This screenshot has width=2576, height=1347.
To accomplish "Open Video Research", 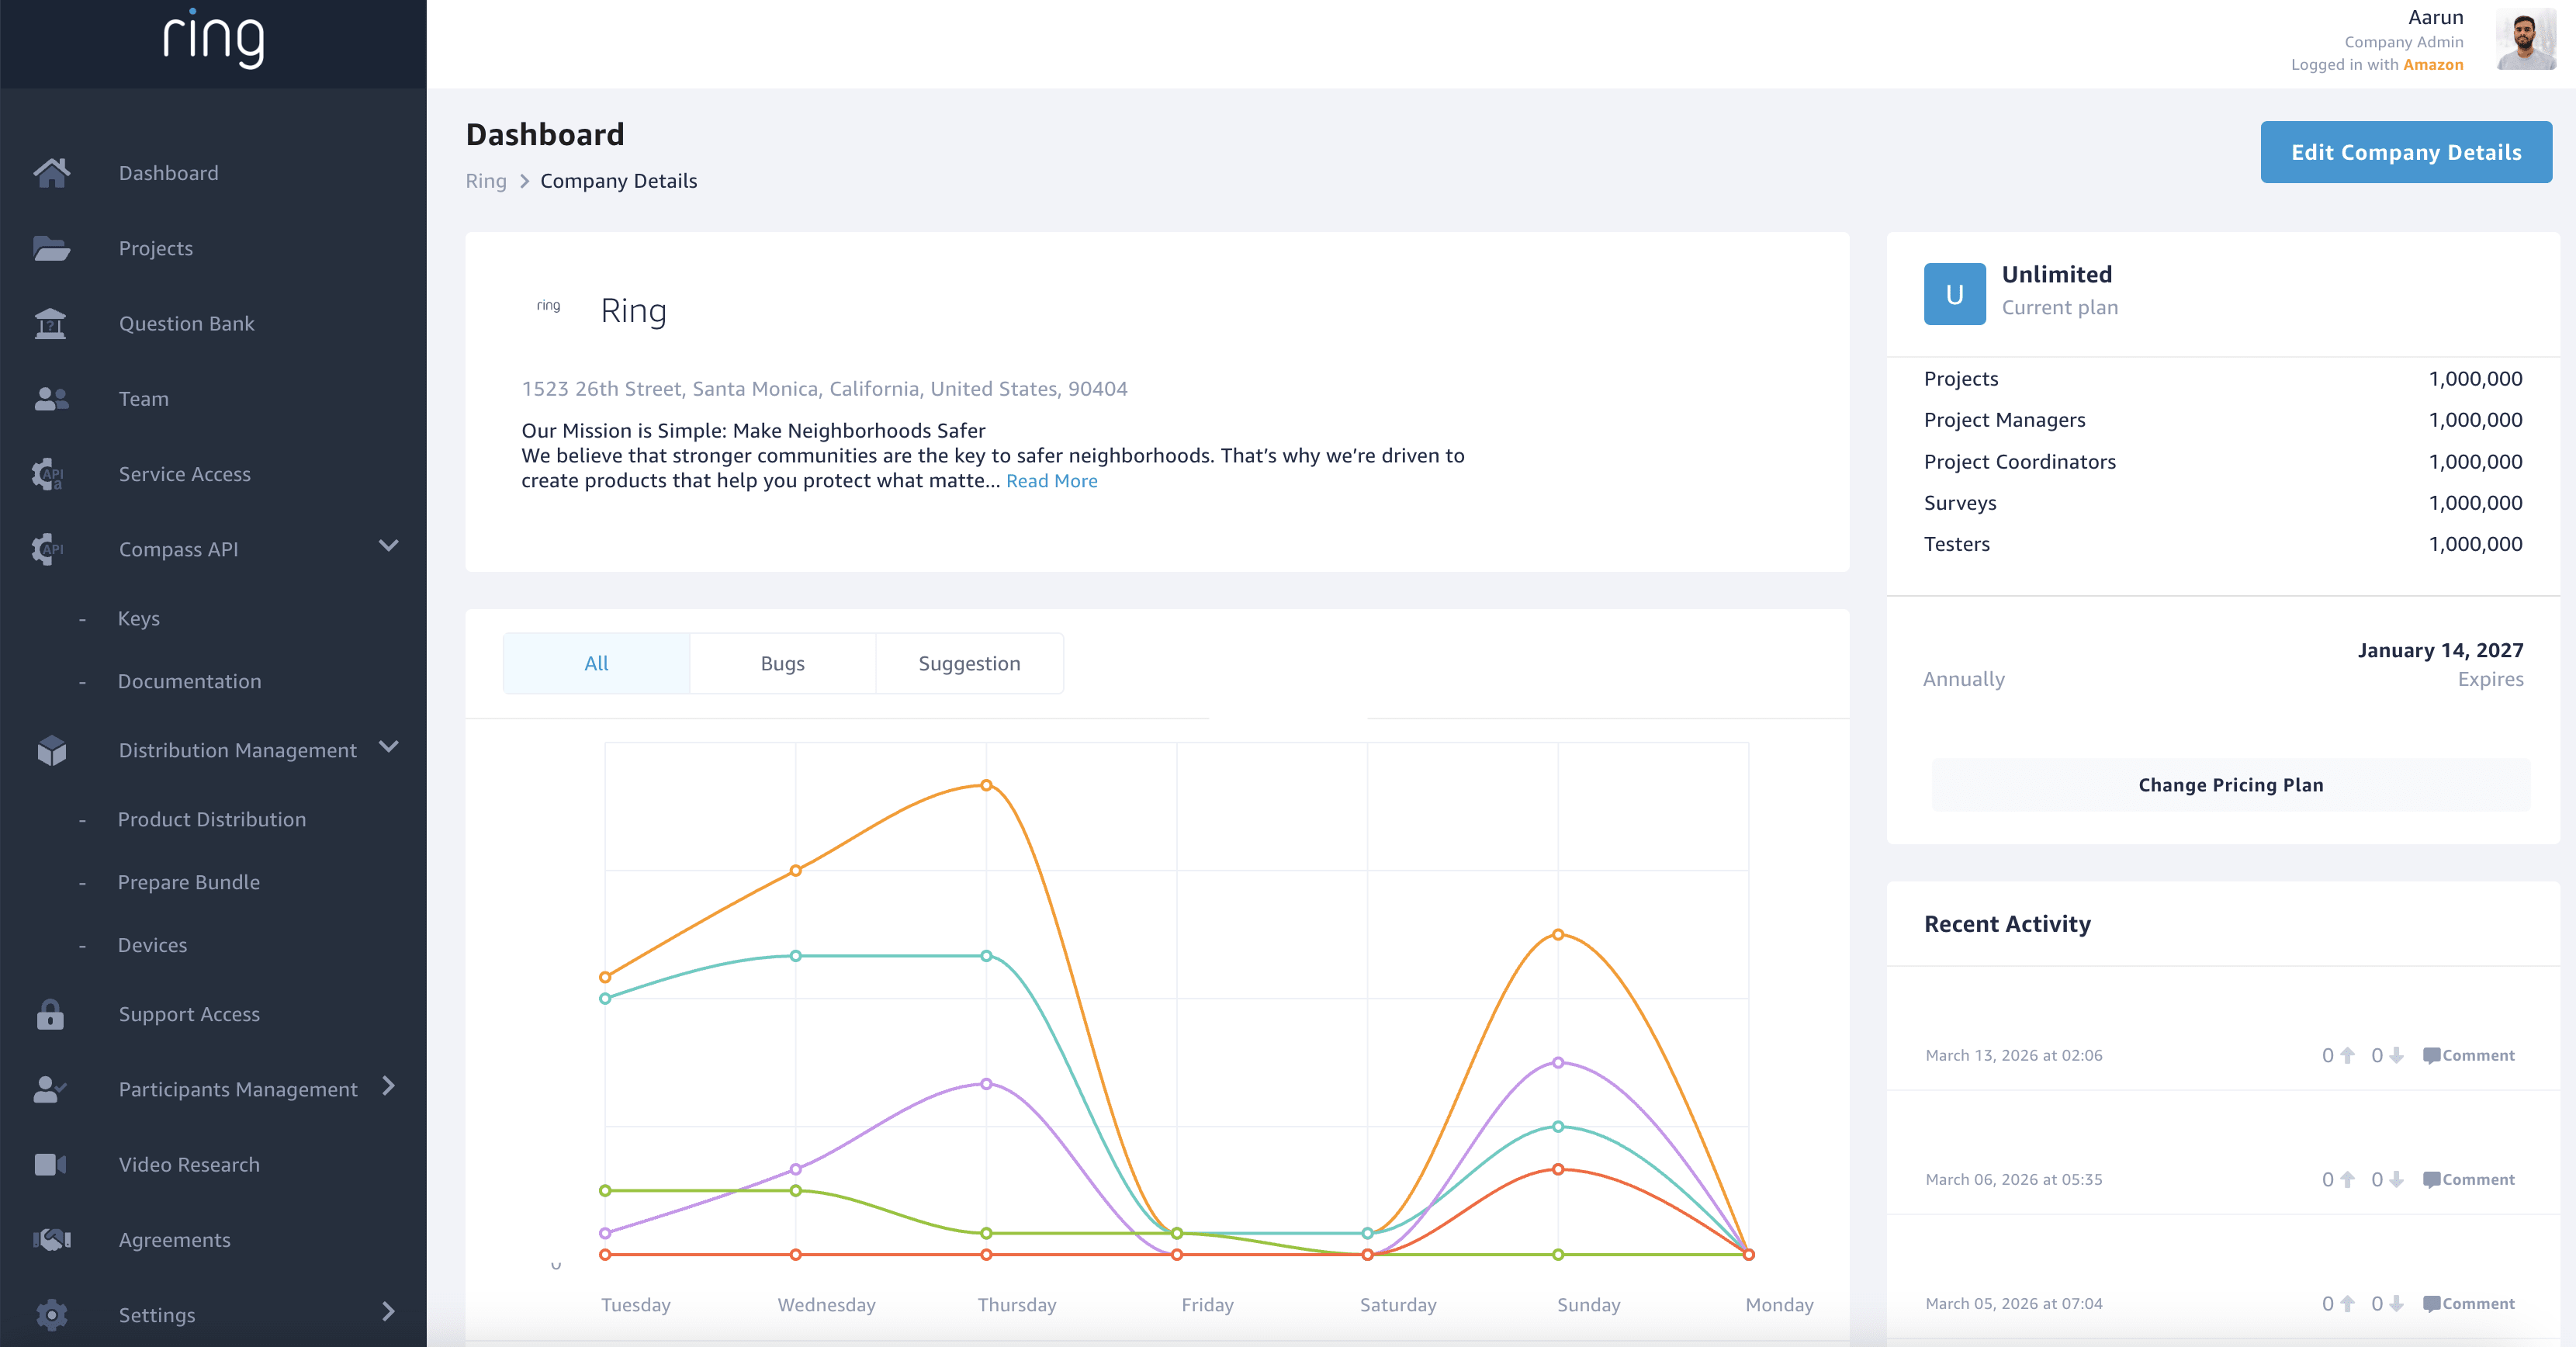I will [189, 1164].
